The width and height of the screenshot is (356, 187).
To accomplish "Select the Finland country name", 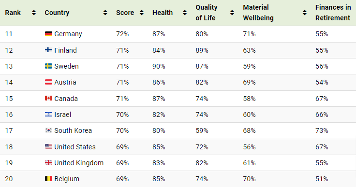I will (66, 50).
